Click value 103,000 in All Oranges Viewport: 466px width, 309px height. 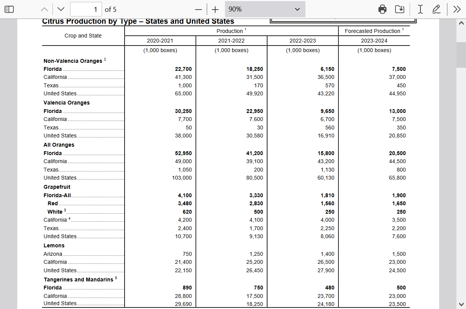click(182, 178)
